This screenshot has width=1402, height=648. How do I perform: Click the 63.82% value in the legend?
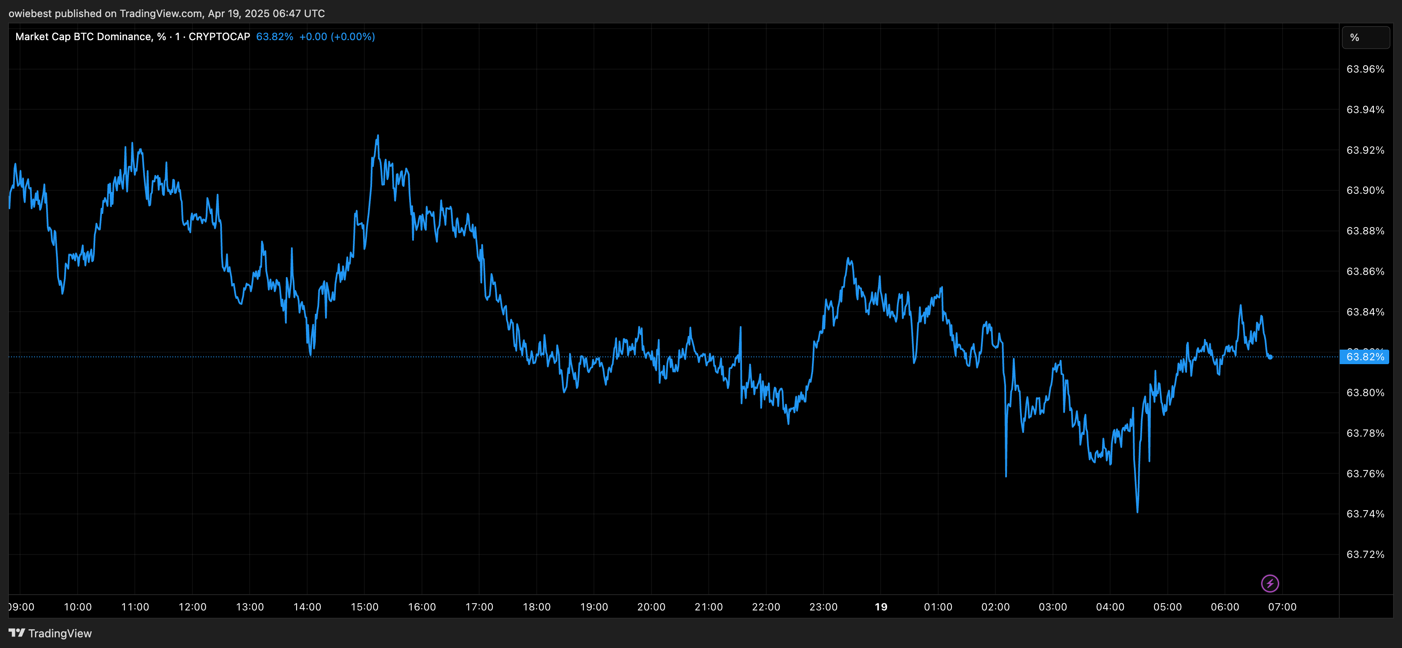pos(274,36)
